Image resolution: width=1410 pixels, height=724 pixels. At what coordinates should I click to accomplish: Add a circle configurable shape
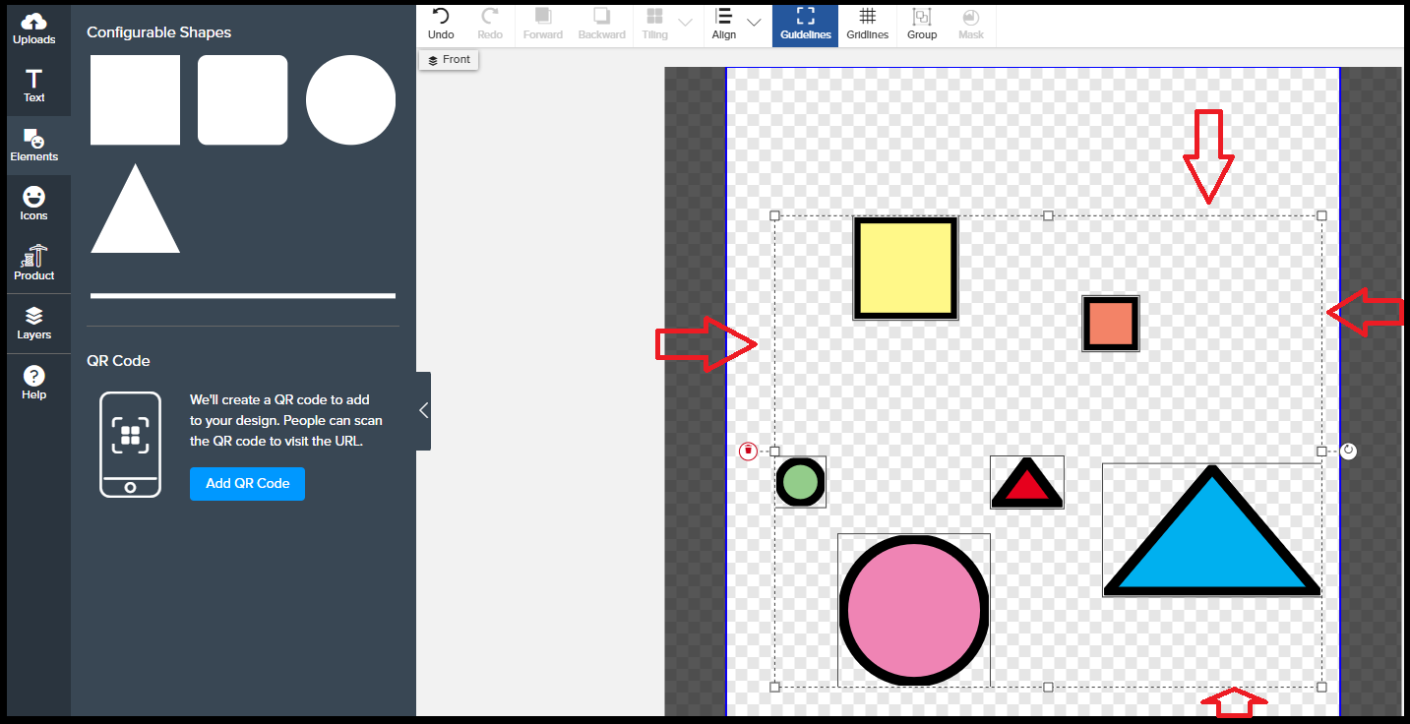pos(350,99)
